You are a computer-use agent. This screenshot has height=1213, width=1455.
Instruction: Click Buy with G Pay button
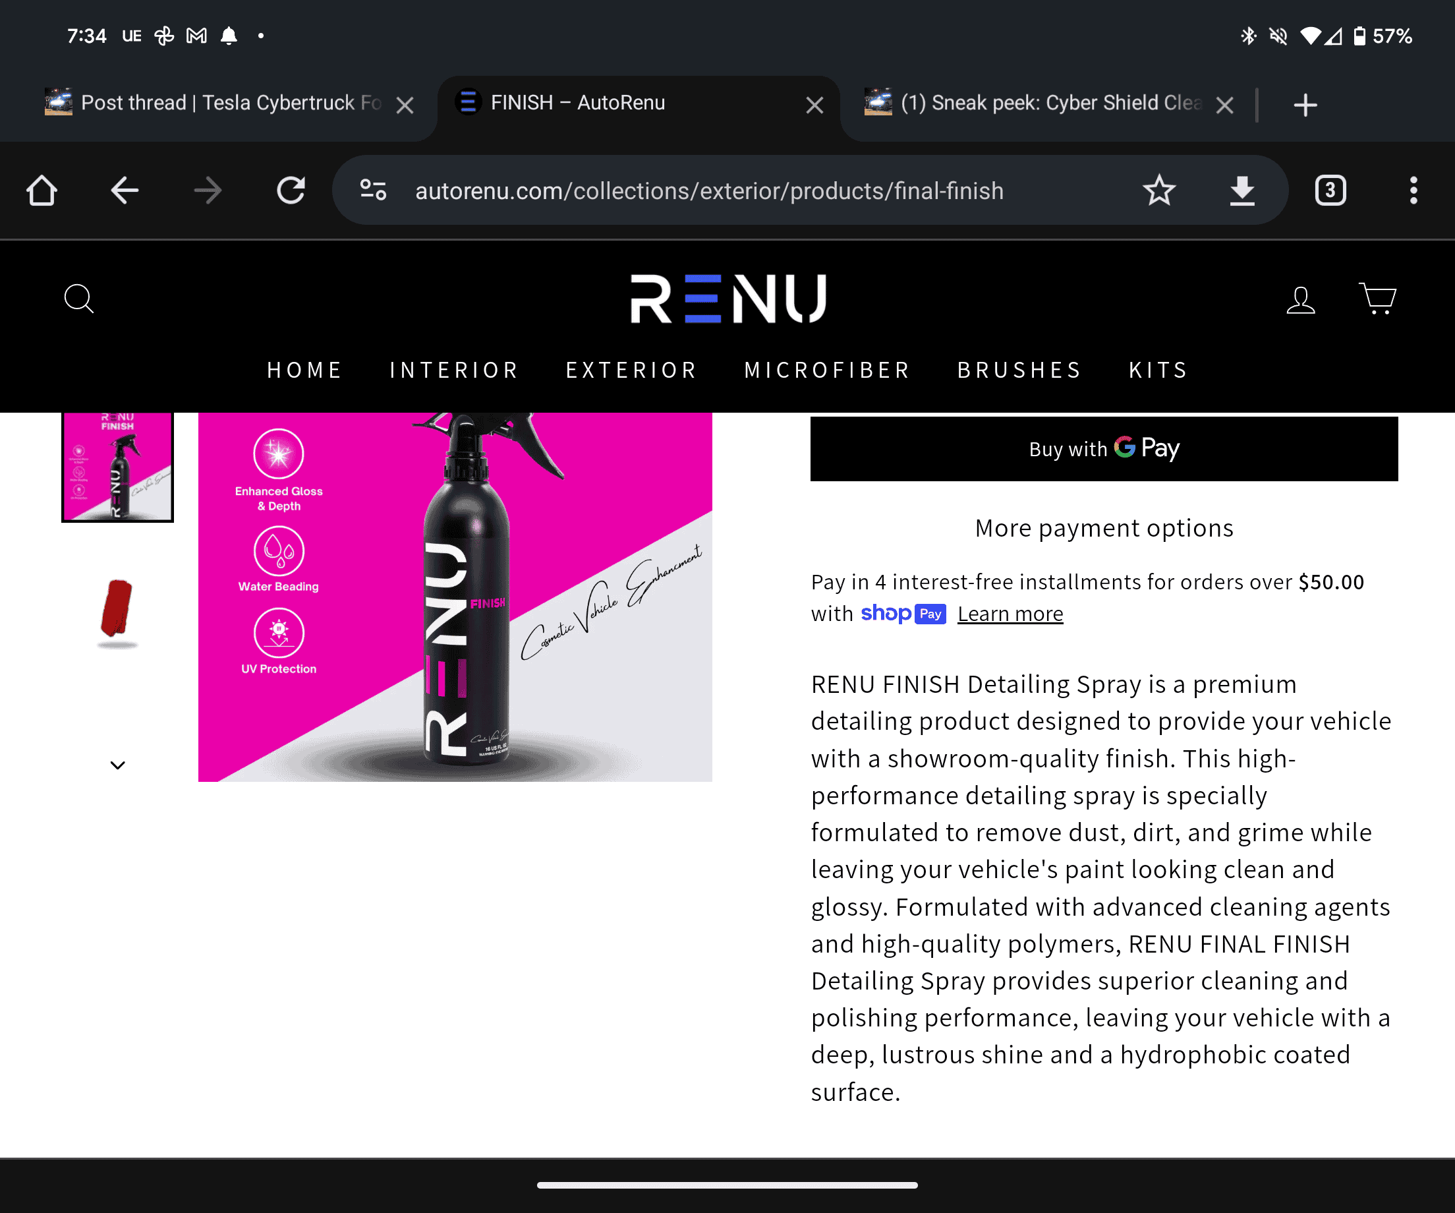pos(1104,448)
